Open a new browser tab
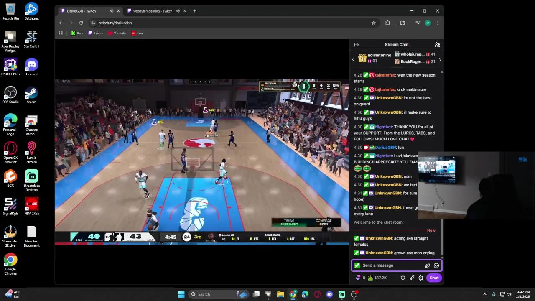This screenshot has width=535, height=301. (x=194, y=11)
